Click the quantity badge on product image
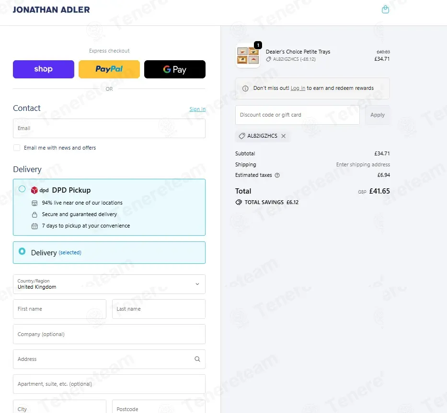Image resolution: width=447 pixels, height=413 pixels. (x=258, y=45)
